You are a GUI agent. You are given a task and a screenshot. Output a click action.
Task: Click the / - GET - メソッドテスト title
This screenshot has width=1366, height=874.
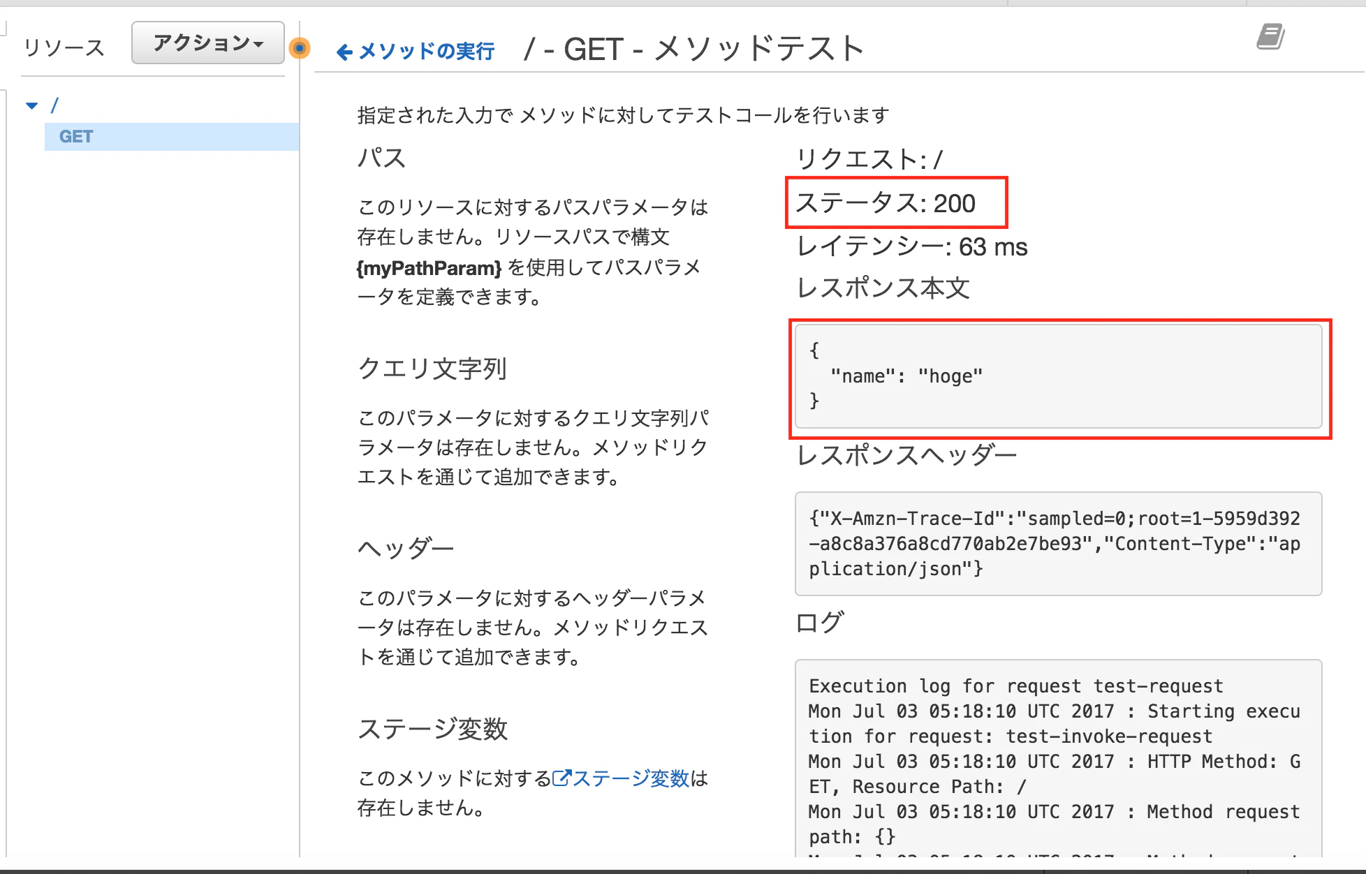tap(694, 49)
